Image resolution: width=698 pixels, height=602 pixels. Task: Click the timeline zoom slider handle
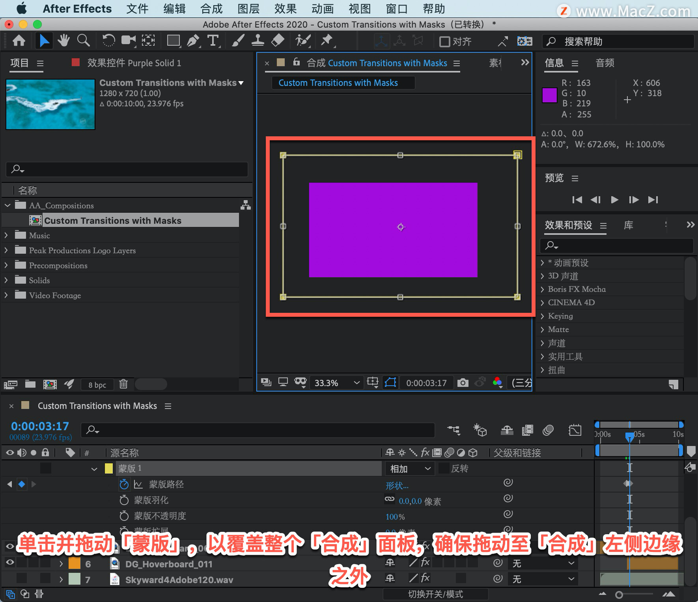click(x=619, y=595)
